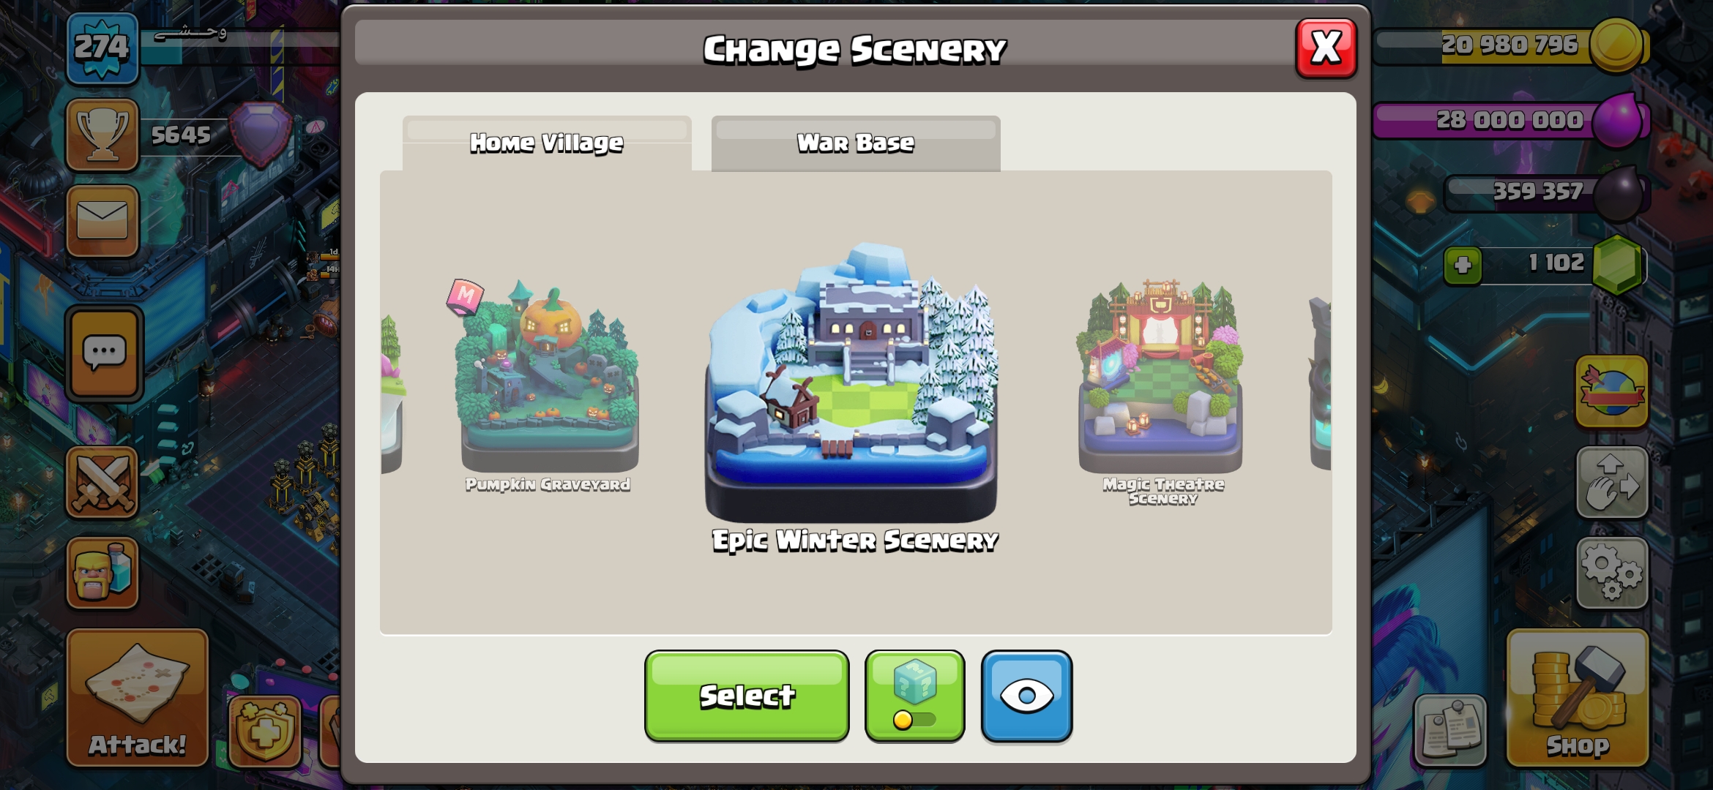The width and height of the screenshot is (1713, 790).
Task: Open the notes clipboard icon
Action: [1450, 730]
